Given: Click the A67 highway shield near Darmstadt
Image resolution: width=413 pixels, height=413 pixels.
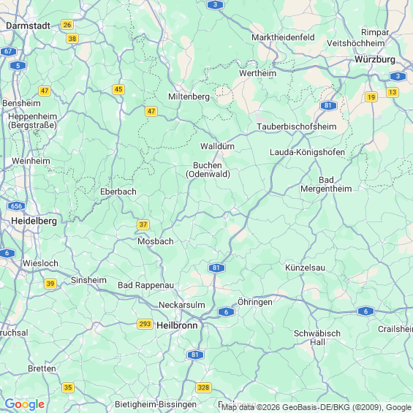Looking at the screenshot, I should click(8, 51).
